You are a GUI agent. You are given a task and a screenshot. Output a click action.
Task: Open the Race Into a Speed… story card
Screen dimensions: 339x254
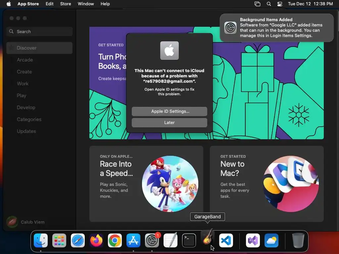click(146, 184)
